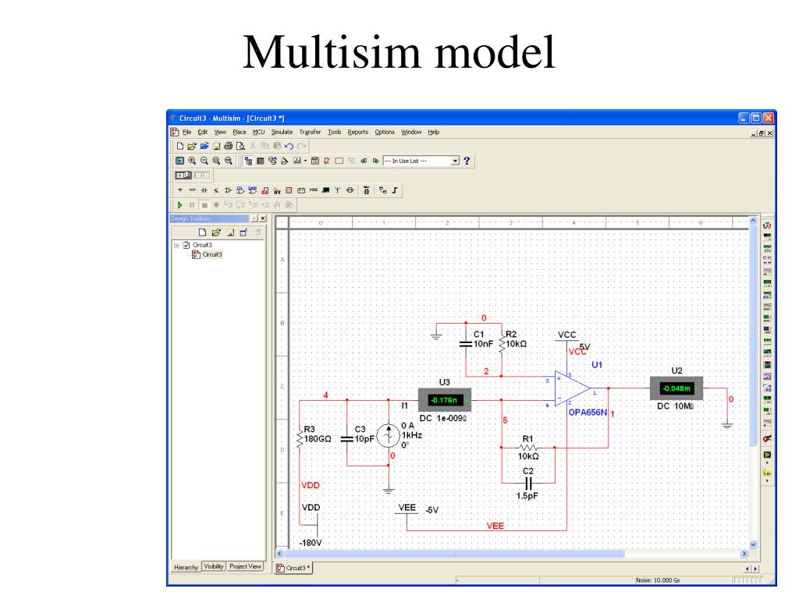
Task: Open the Simulate menu
Action: pyautogui.click(x=281, y=132)
